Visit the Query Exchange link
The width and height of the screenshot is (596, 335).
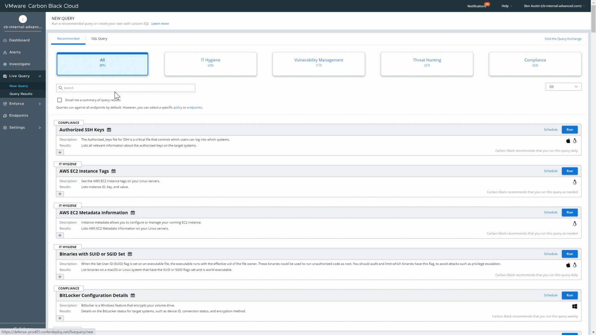tap(563, 39)
